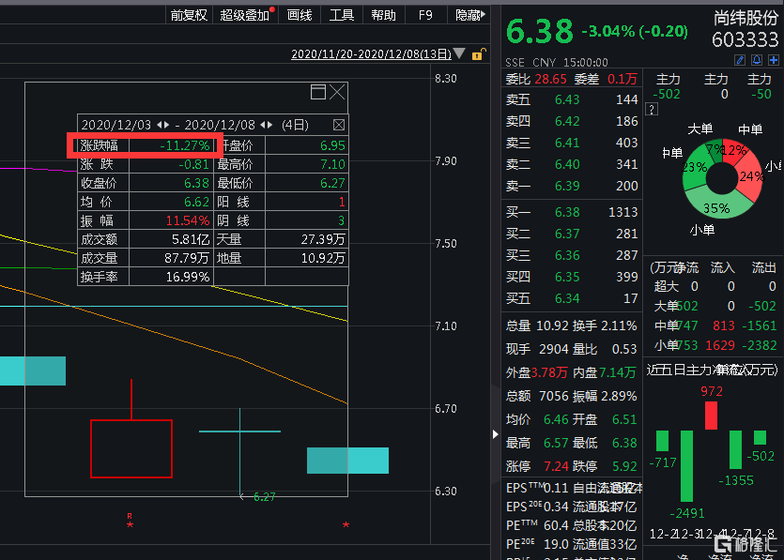Viewport: 784px width, 560px height.
Task: Select the 35% 小单 donut segment
Action: click(x=716, y=206)
